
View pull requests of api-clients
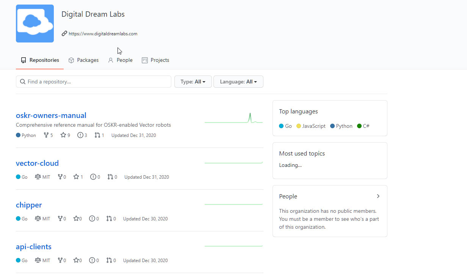(111, 260)
